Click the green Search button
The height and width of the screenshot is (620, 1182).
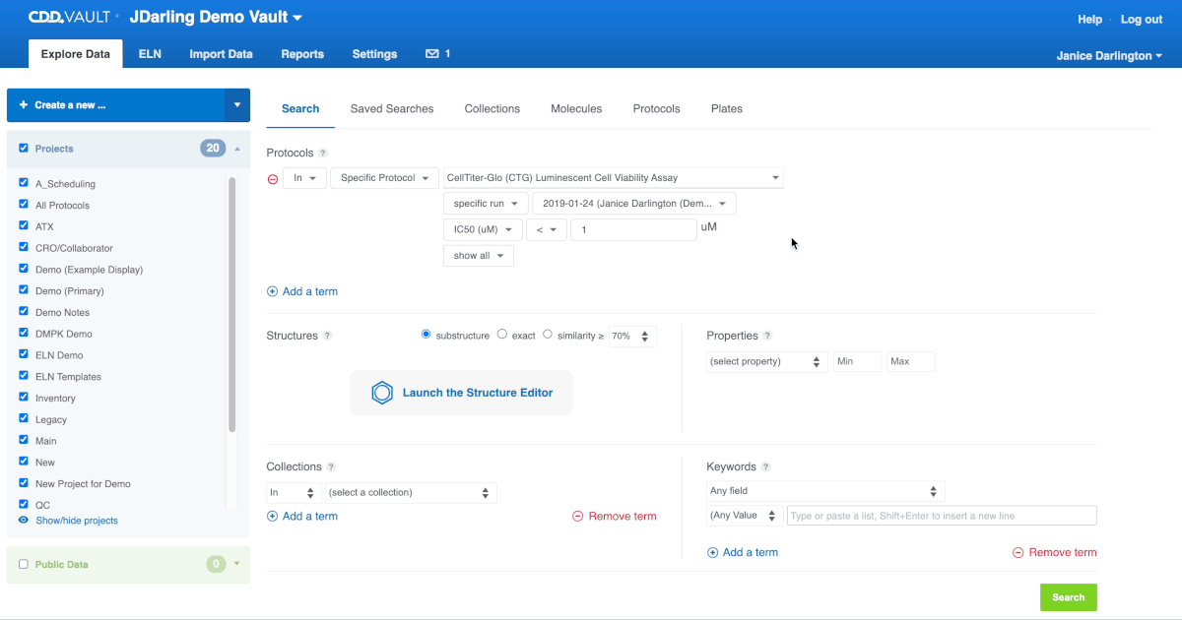tap(1068, 597)
